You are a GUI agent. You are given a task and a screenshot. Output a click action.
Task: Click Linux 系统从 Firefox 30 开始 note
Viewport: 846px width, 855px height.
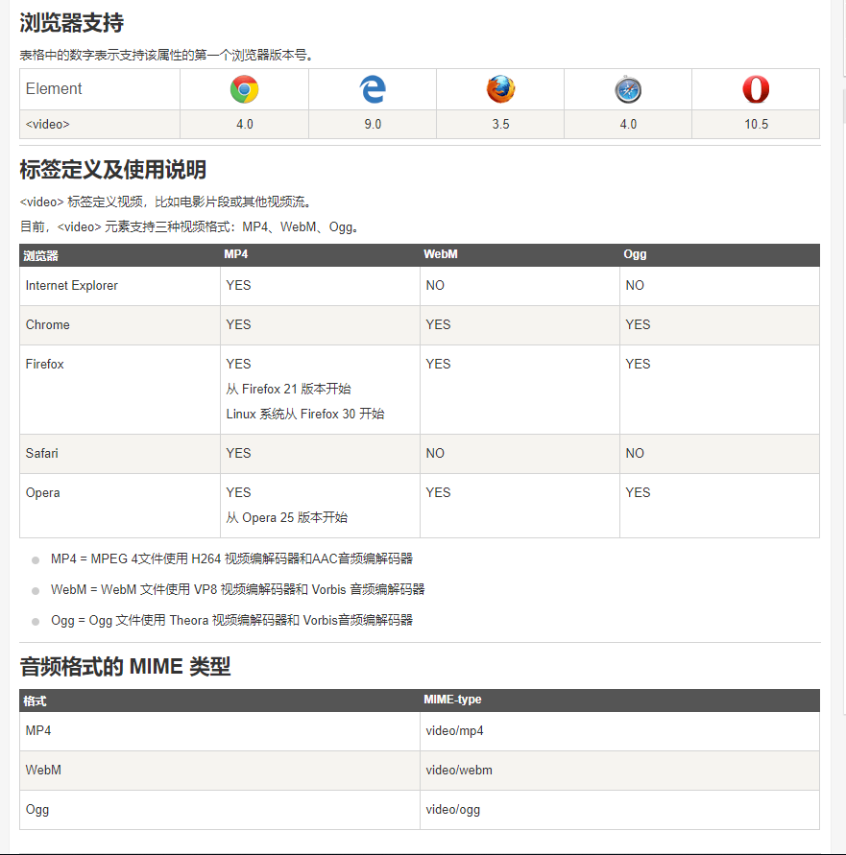(305, 415)
